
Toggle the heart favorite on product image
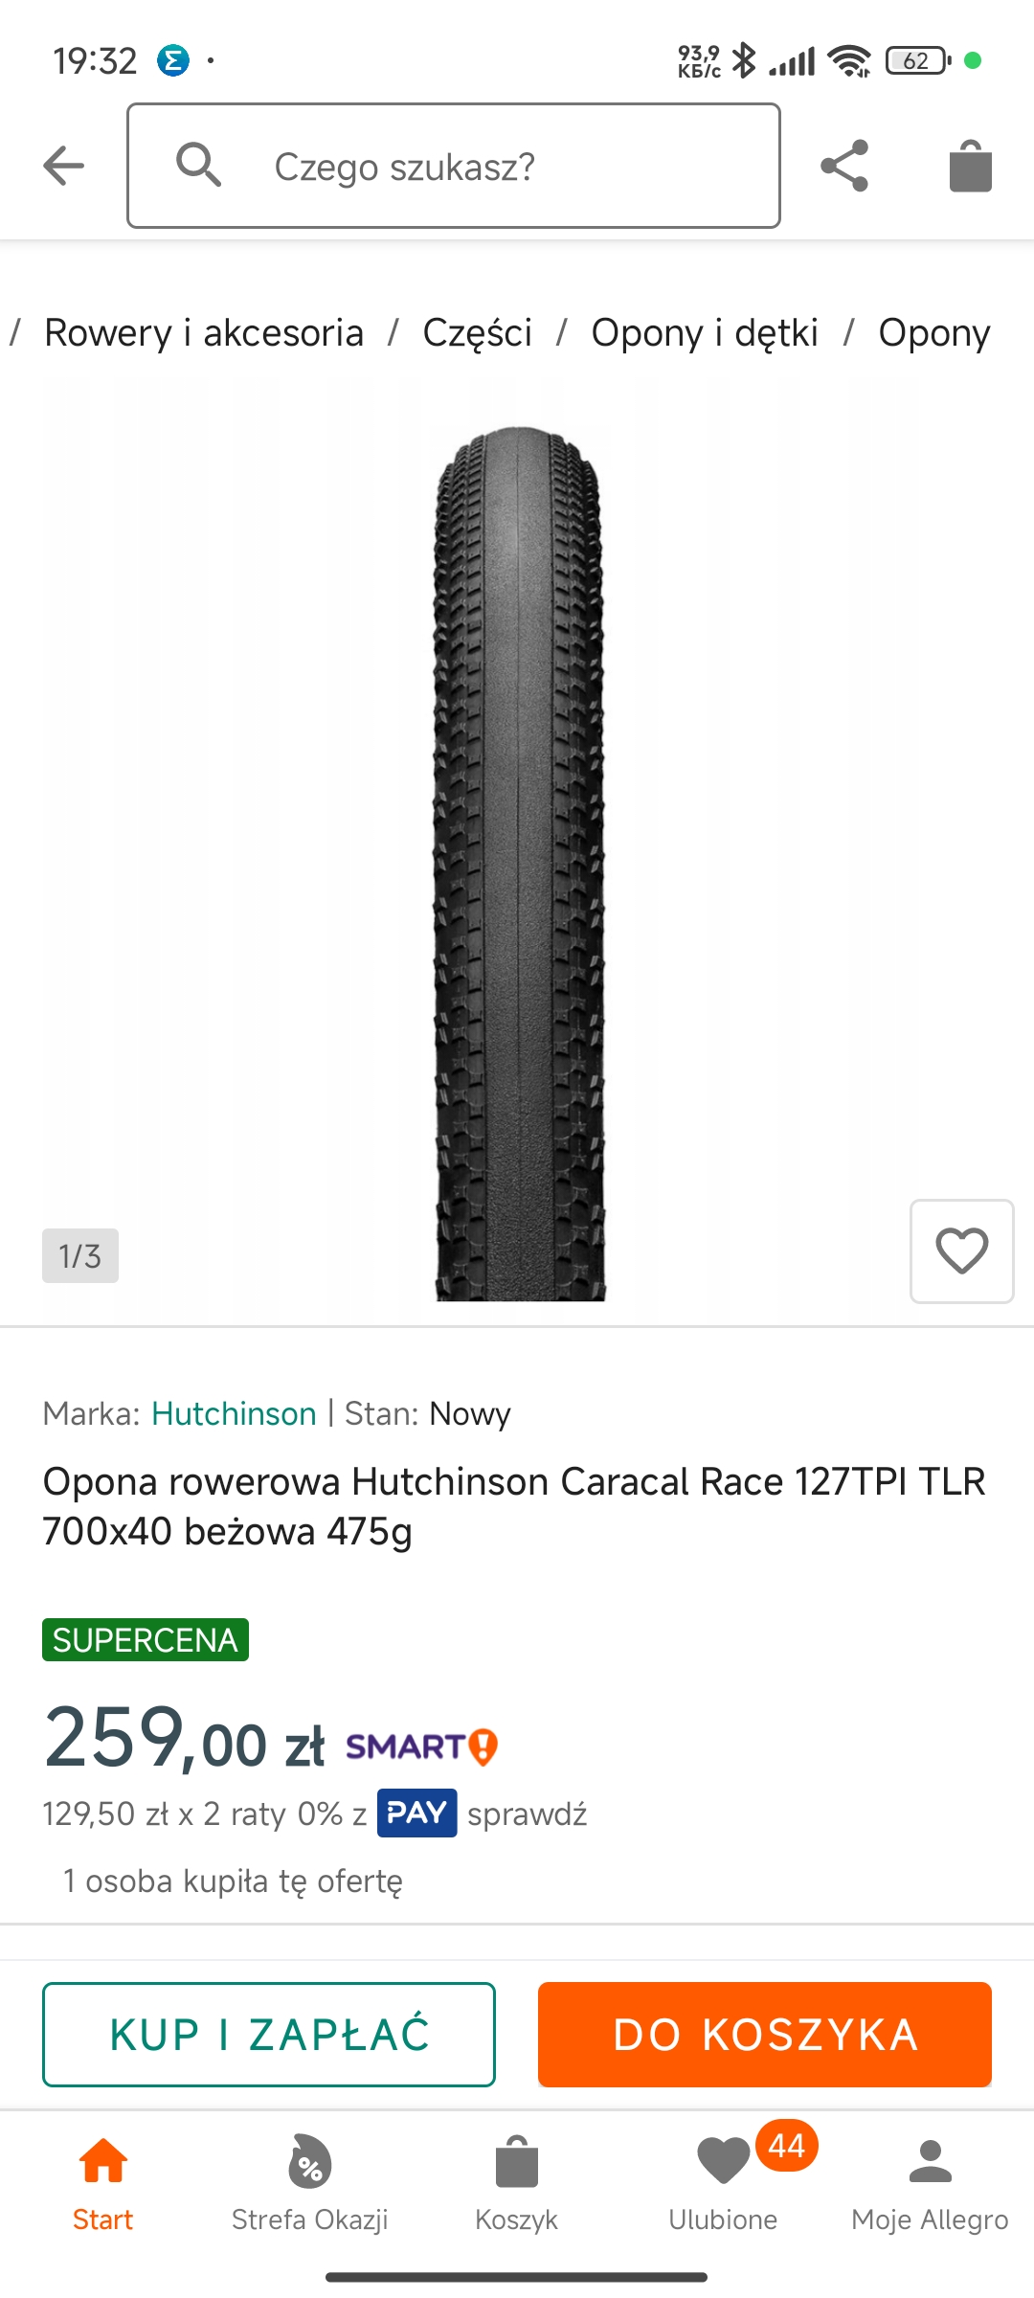(x=961, y=1250)
